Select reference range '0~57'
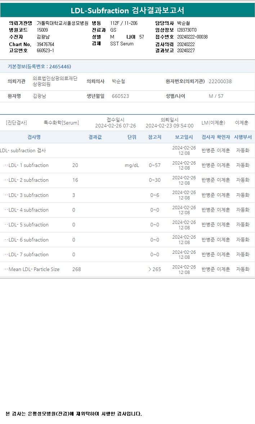 point(155,166)
